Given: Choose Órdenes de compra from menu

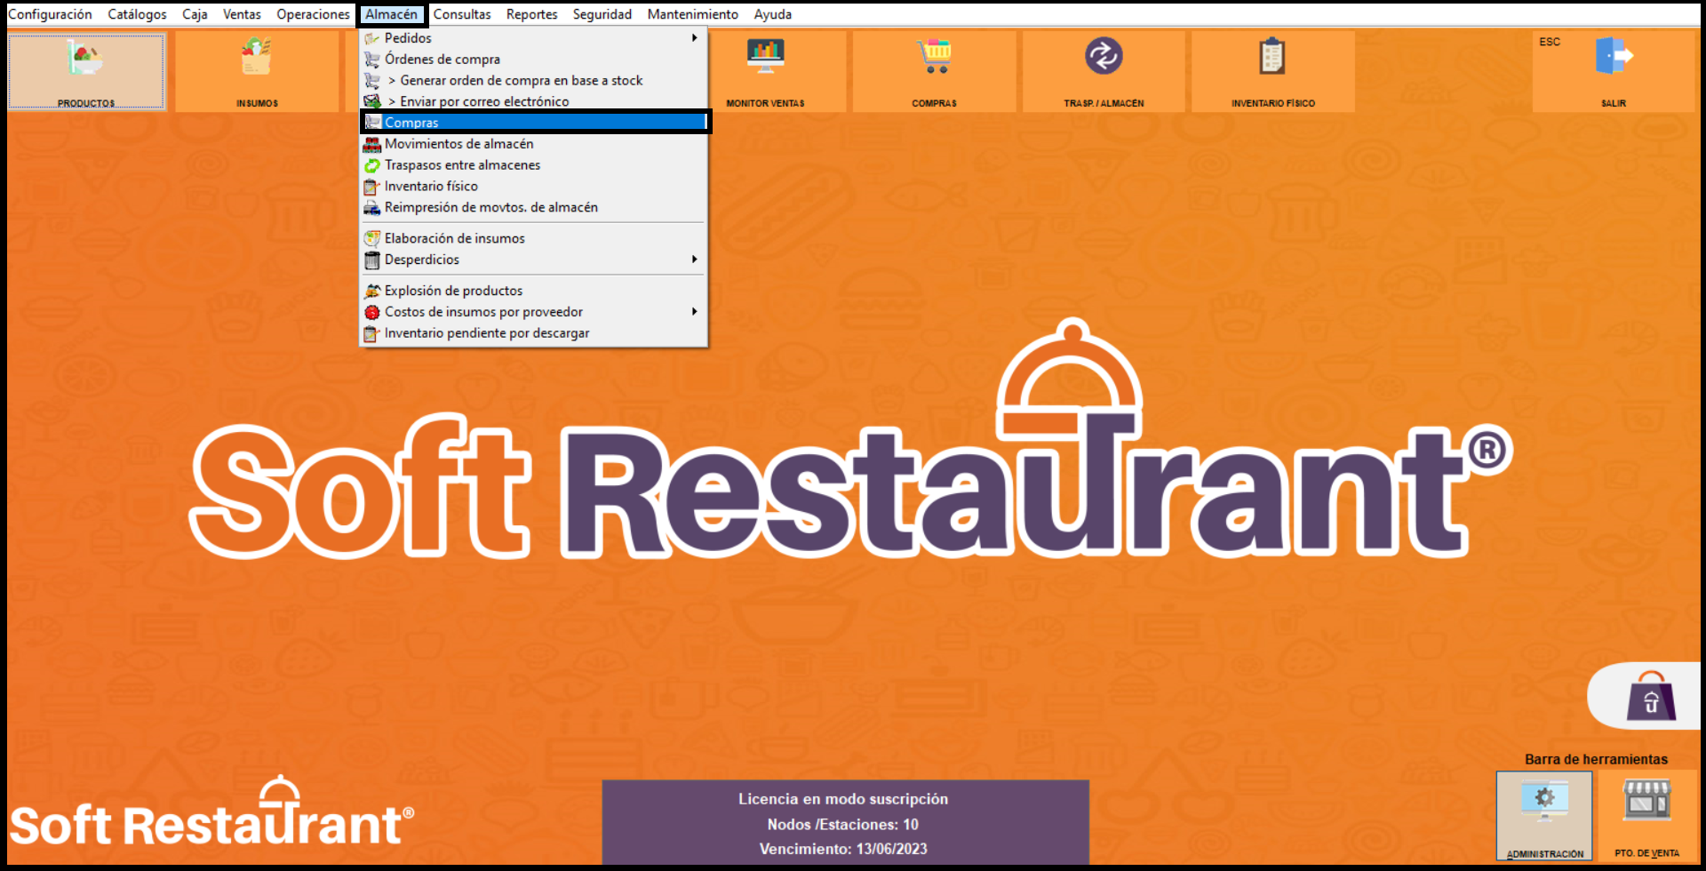Looking at the screenshot, I should pos(534,60).
